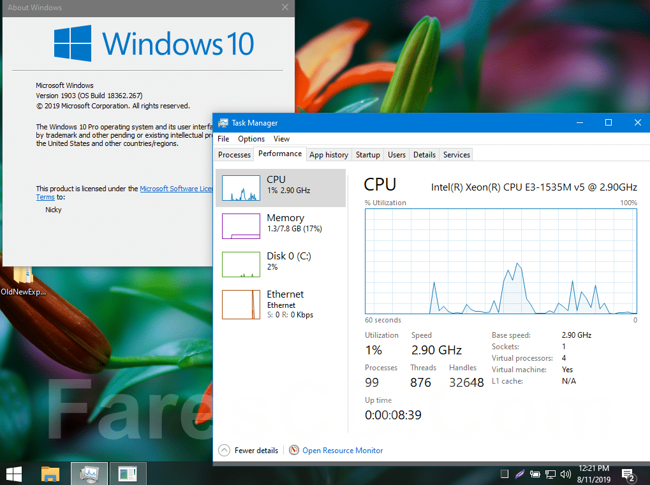Screen dimensions: 650x485
Task: Open the View menu in Task Manager
Action: 281,139
